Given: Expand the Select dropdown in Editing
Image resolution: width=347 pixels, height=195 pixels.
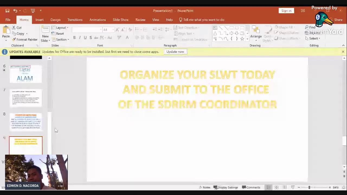Looking at the screenshot, I should 313,38.
